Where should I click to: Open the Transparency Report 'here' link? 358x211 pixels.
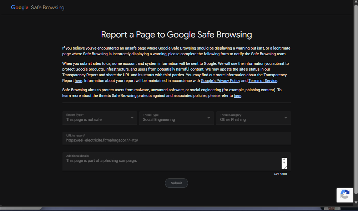pos(78,81)
